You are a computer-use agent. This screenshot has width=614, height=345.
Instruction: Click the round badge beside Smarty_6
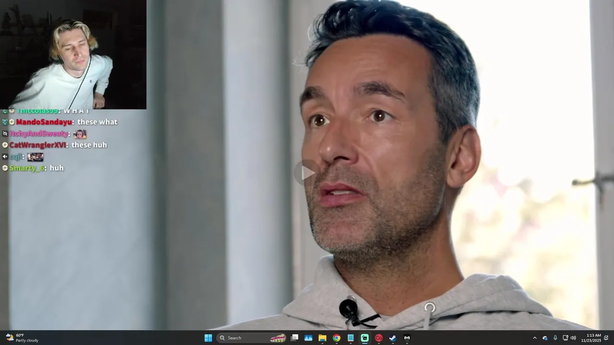pyautogui.click(x=5, y=168)
